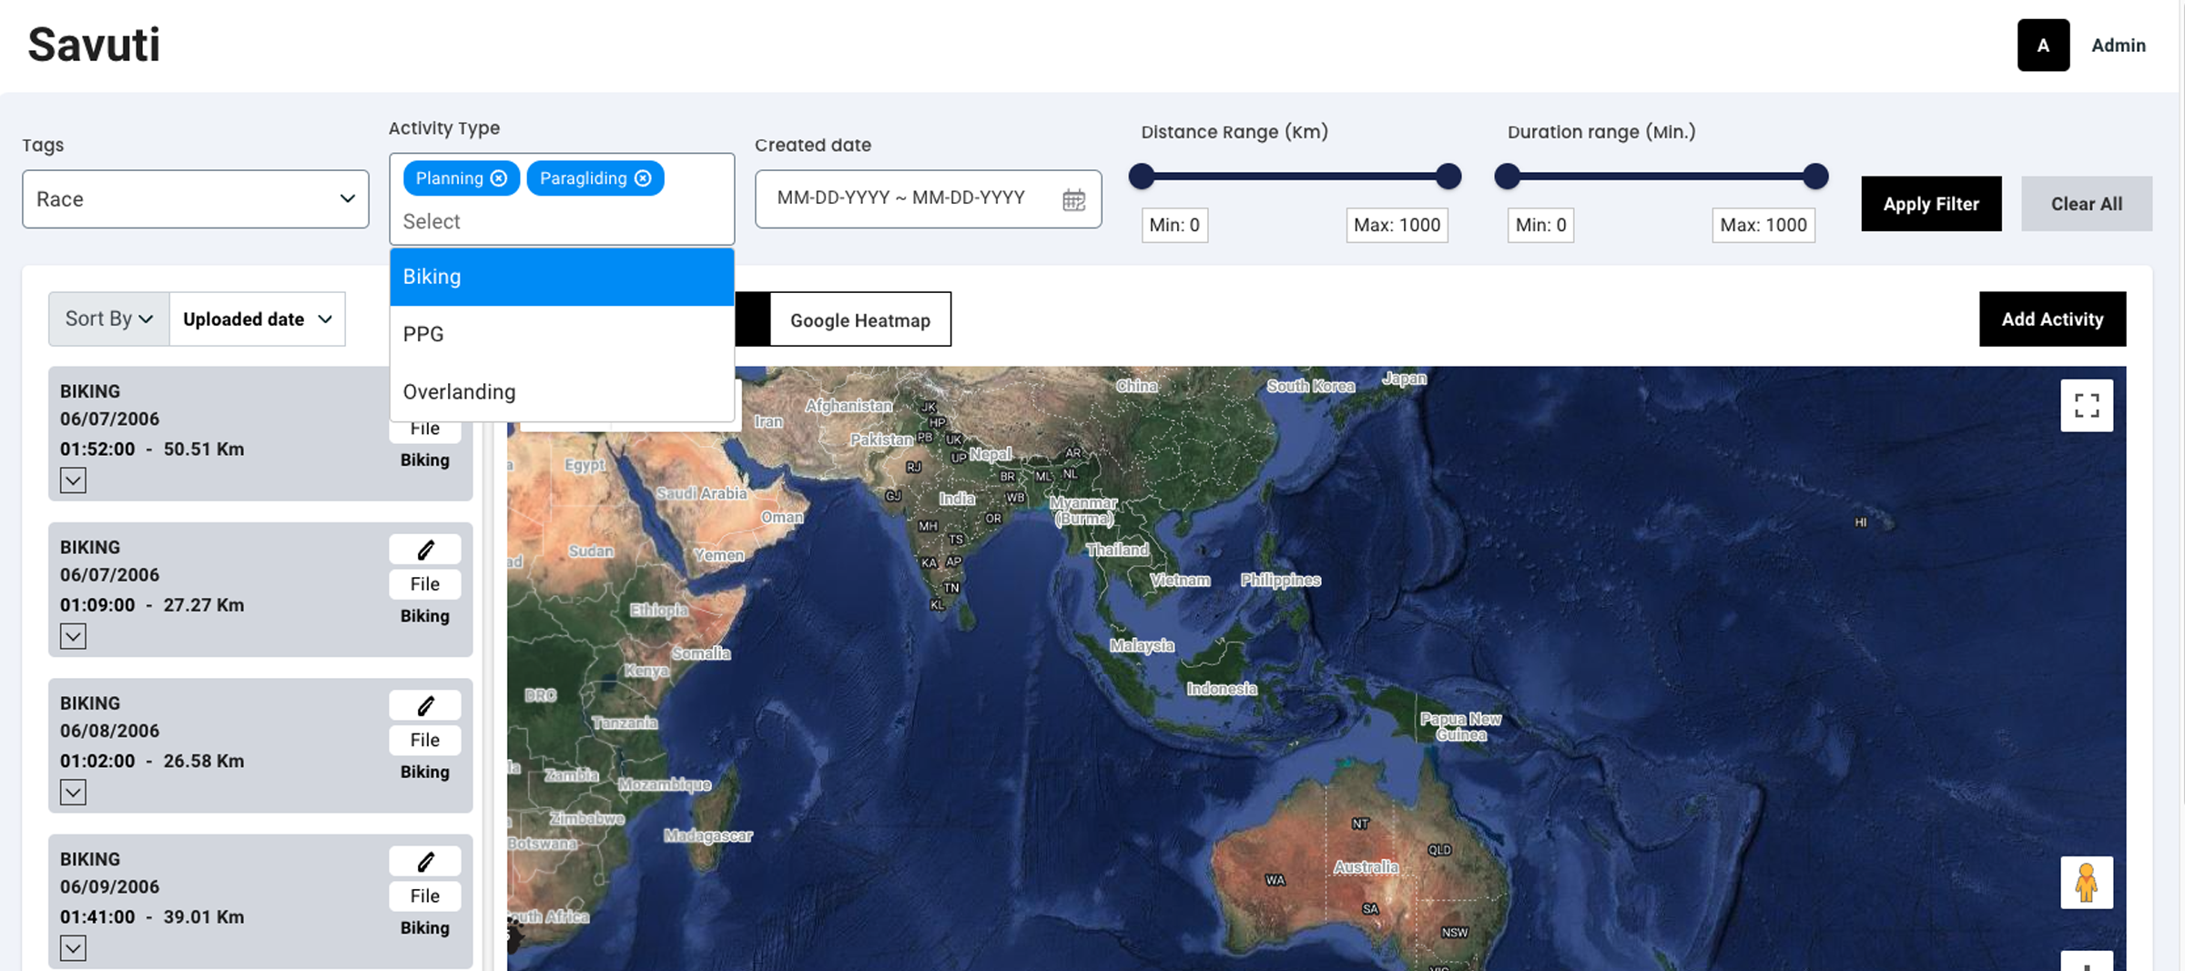Toggle the Sort By order control
Screen dimensions: 2185x971
(x=109, y=319)
